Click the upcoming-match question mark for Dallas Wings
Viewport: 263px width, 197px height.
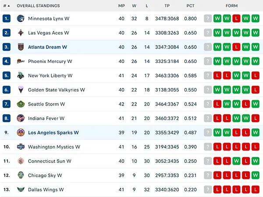(208, 190)
